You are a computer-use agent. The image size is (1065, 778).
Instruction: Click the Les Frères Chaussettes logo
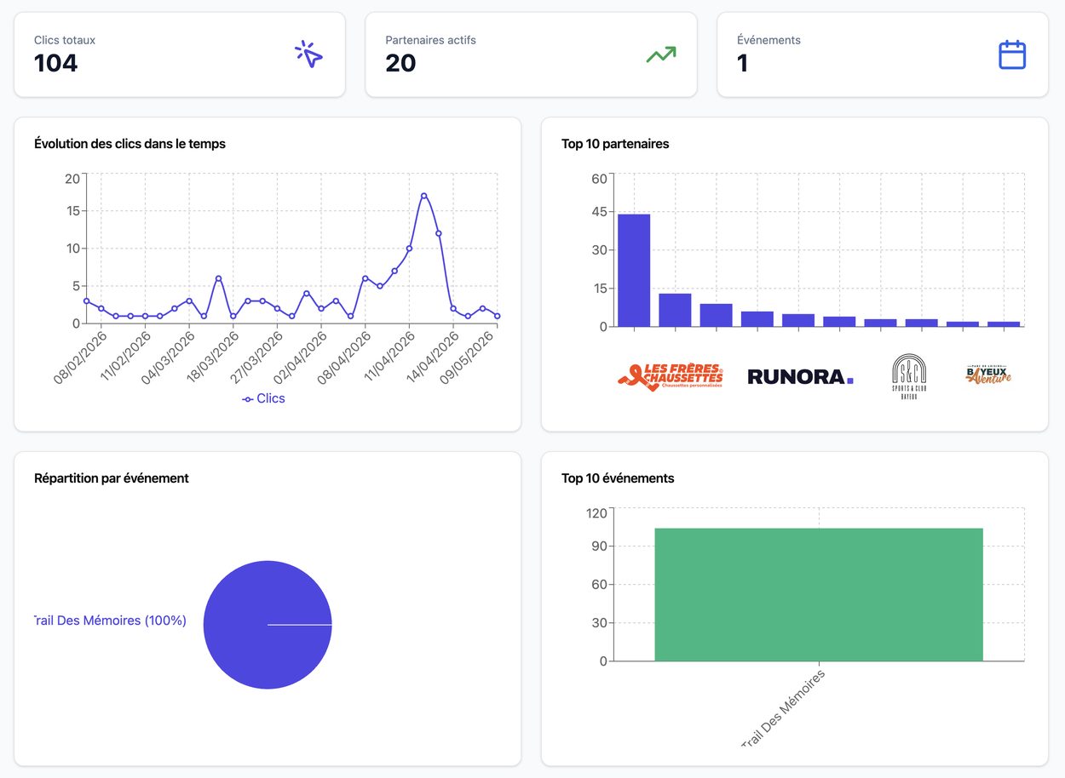click(x=671, y=376)
